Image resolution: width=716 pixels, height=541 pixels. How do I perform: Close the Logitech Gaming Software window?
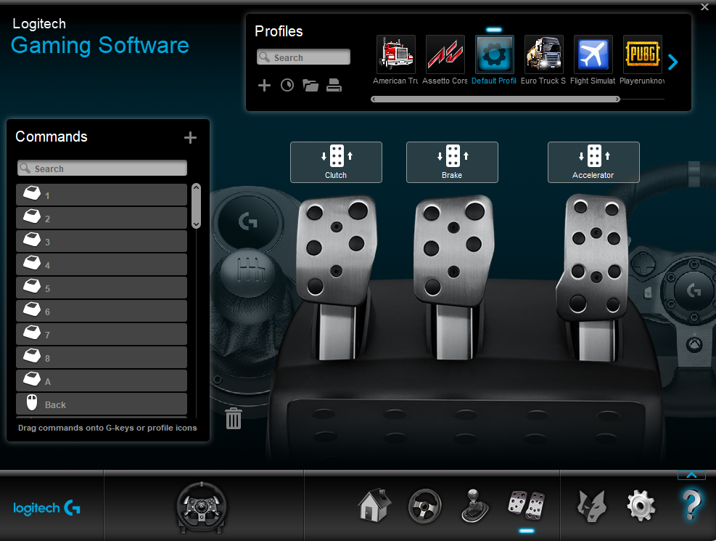[x=704, y=7]
